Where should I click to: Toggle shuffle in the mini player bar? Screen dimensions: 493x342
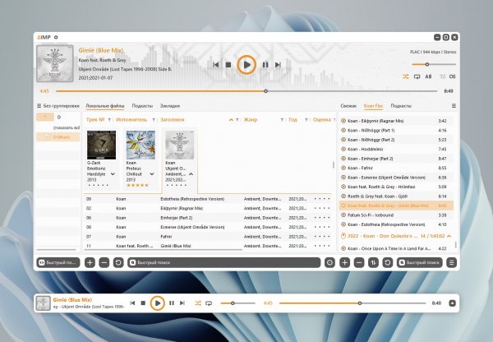pos(198,303)
